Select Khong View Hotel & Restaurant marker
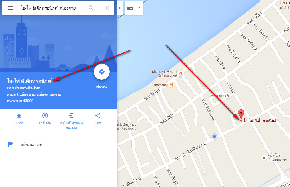This screenshot has height=187, width=290. coord(181,74)
